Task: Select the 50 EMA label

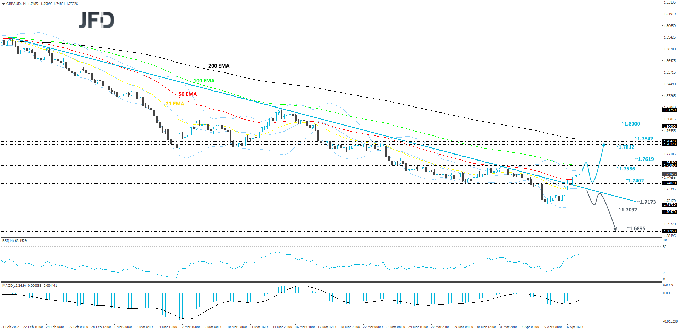Action: (188, 94)
